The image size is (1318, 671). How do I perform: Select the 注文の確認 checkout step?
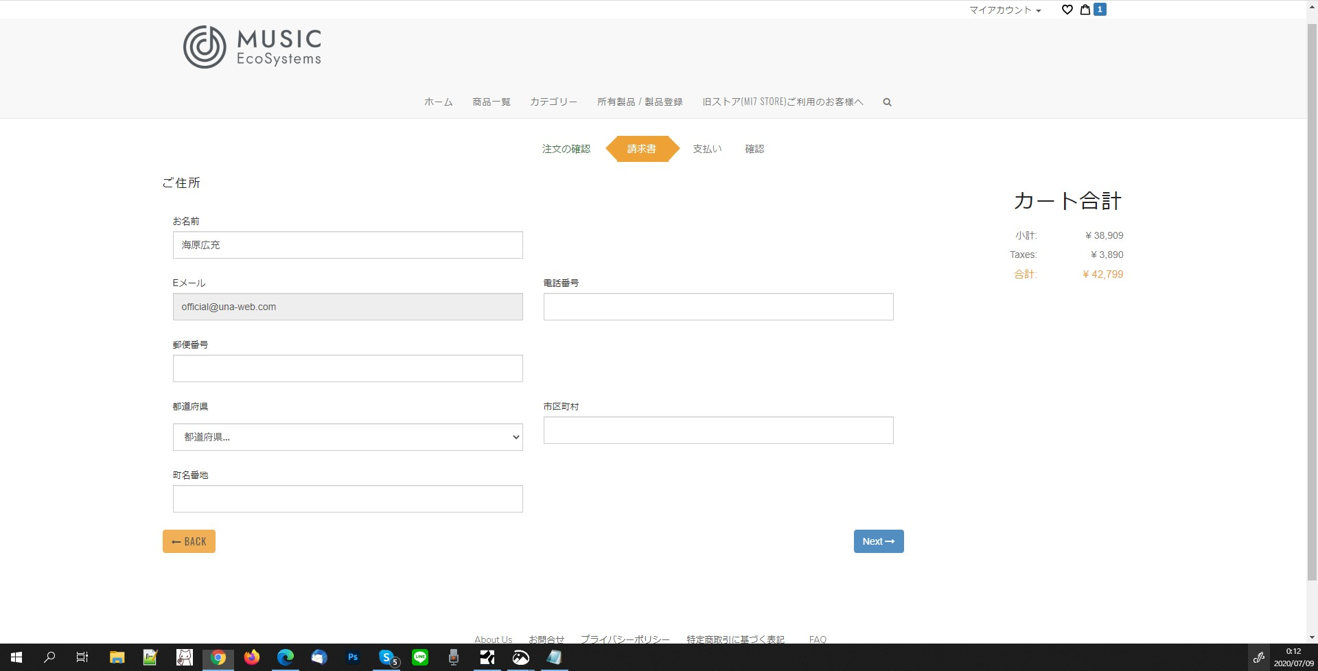pyautogui.click(x=566, y=149)
